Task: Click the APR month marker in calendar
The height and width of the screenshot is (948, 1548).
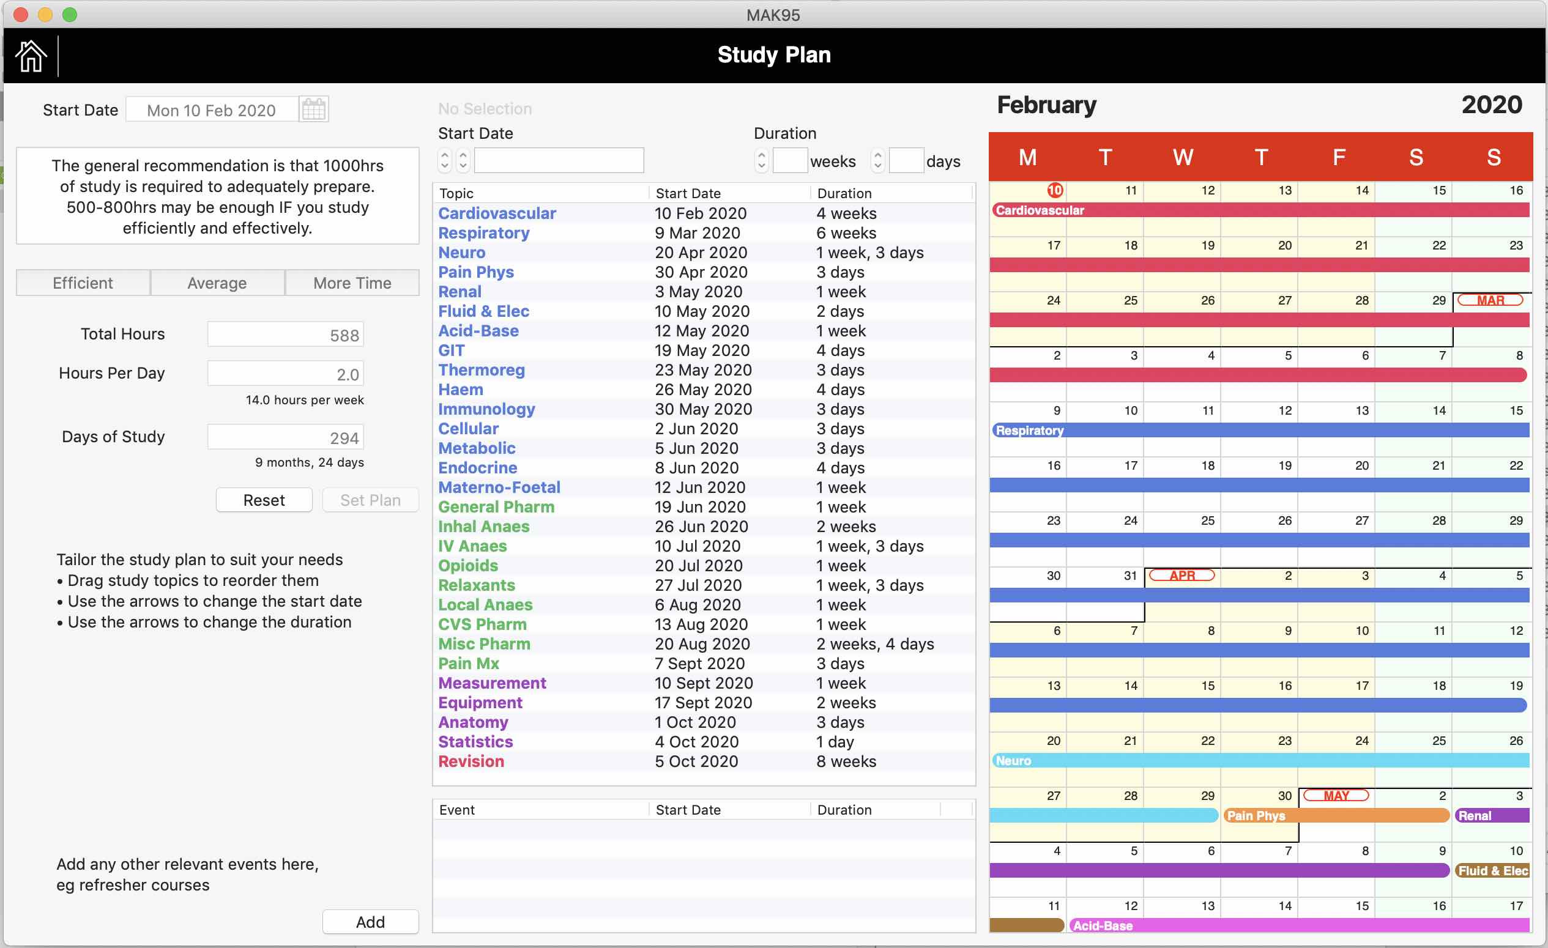Action: click(x=1181, y=575)
